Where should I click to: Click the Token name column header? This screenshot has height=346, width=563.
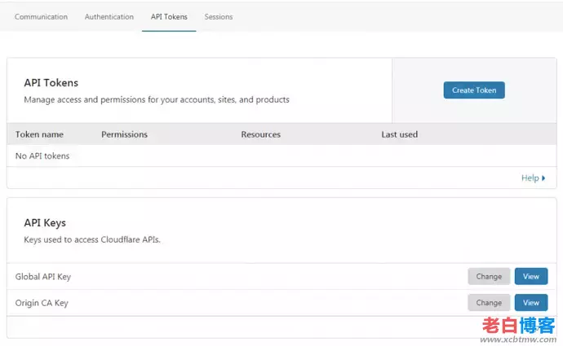coord(39,134)
